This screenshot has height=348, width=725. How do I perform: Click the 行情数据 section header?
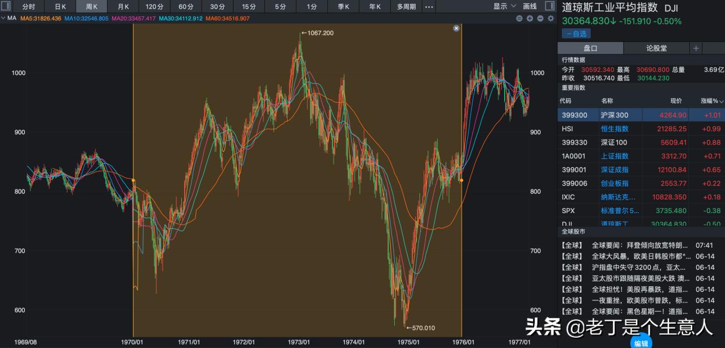tap(573, 60)
